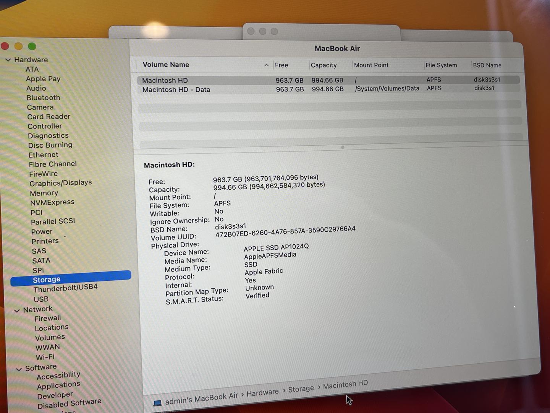
Task: Click the Software section label
Action: coord(41,367)
